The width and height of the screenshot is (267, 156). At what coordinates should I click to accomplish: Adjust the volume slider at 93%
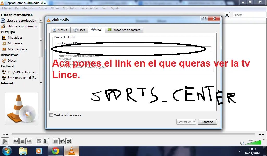[x=256, y=142]
